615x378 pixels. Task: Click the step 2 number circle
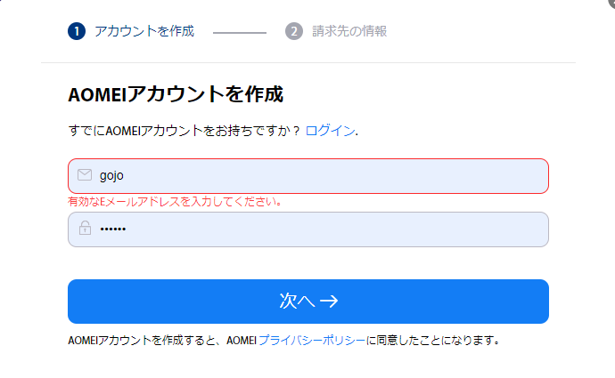tap(294, 31)
